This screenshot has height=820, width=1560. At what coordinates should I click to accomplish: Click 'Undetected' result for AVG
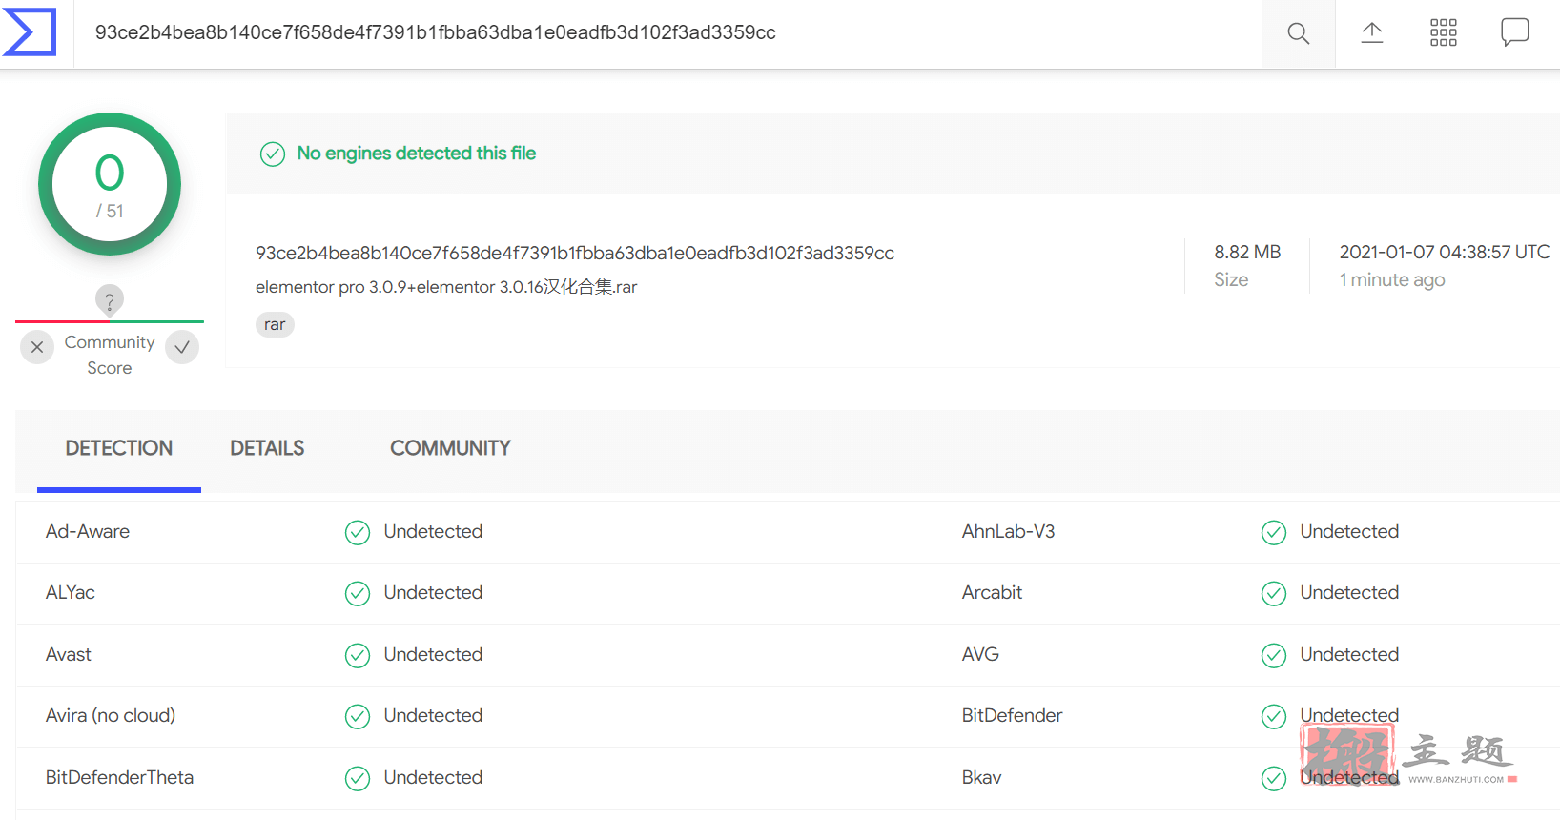[x=1349, y=655]
